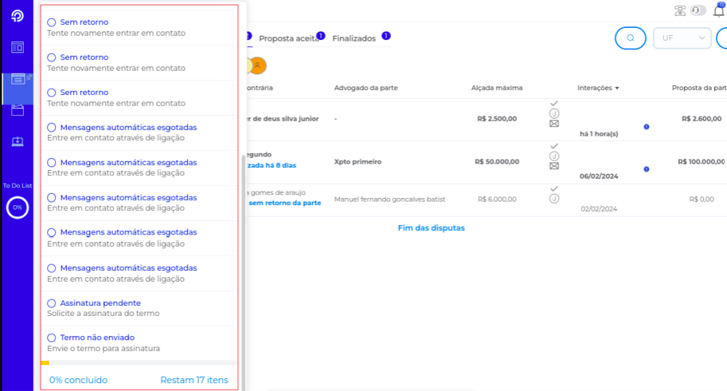Viewport: 727px width, 391px height.
Task: Select the pinned disputes icon in the sidebar
Action: (x=18, y=79)
